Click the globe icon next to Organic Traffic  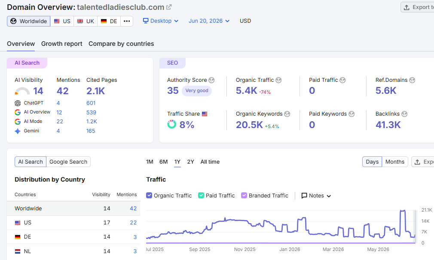tap(278, 80)
